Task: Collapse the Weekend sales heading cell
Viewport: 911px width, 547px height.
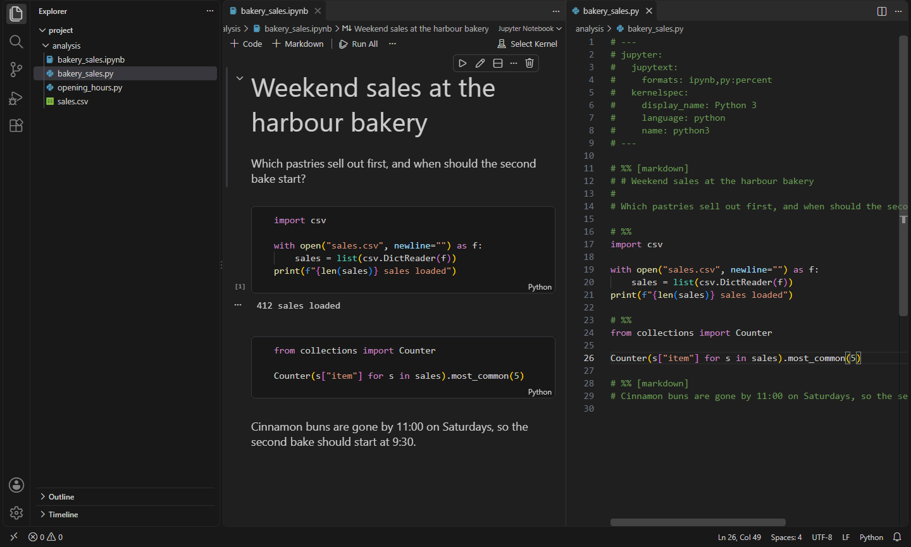Action: coord(240,78)
